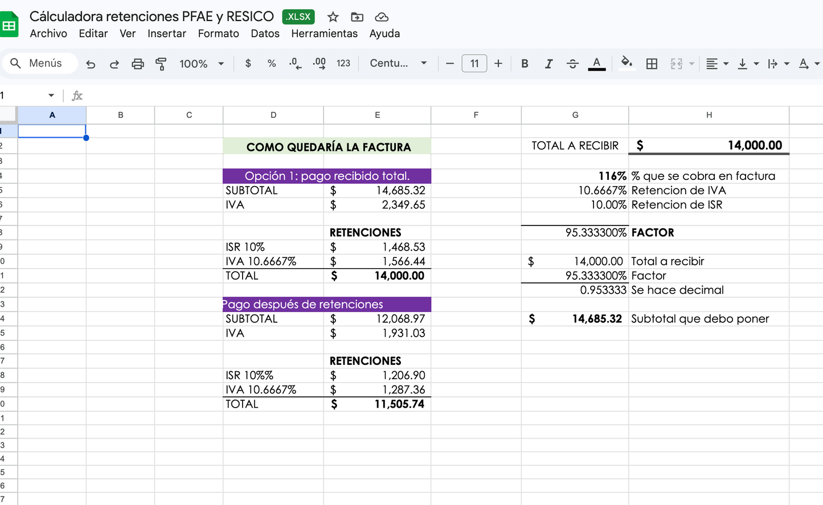
Task: Decrease decimal places
Action: 295,63
